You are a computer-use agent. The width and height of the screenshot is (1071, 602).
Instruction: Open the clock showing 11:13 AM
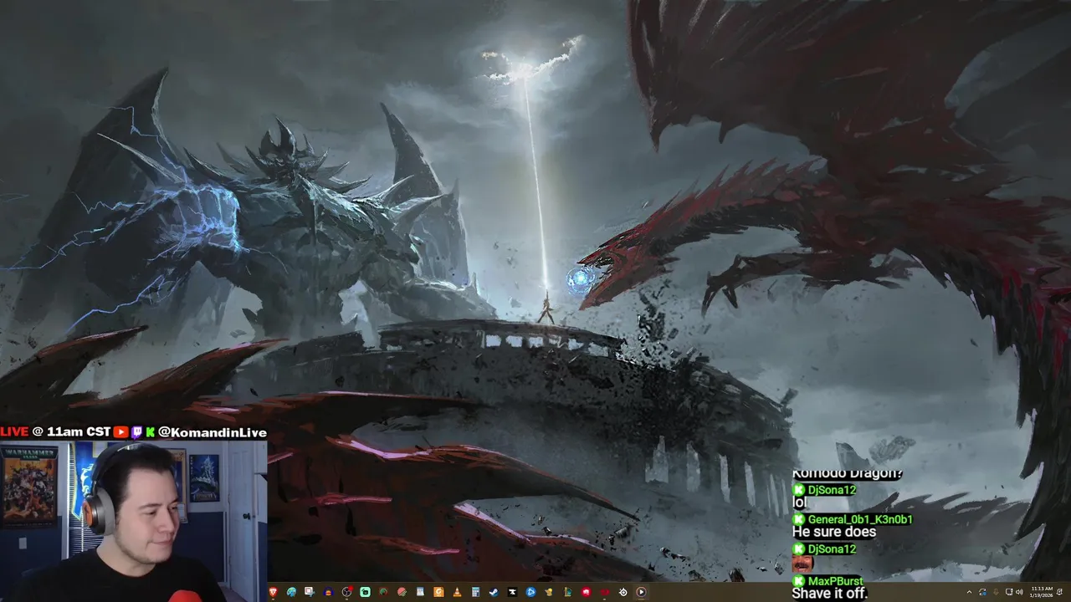point(1042,592)
